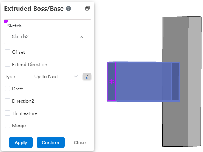Enable the Draft checkbox
Screen dimensions: 203x152
click(x=7, y=89)
